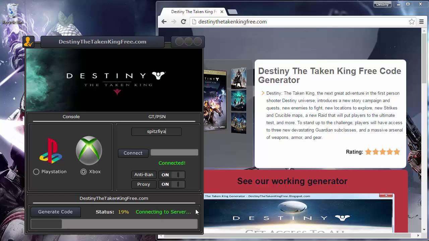Click the GT/PSN header label
This screenshot has width=429, height=241.
(x=157, y=117)
